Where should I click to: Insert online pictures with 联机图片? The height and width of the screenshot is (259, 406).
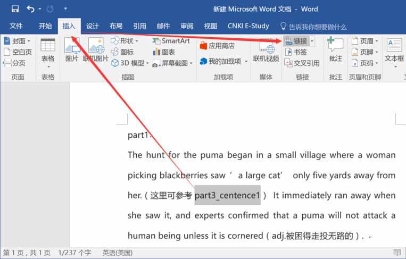[96, 50]
